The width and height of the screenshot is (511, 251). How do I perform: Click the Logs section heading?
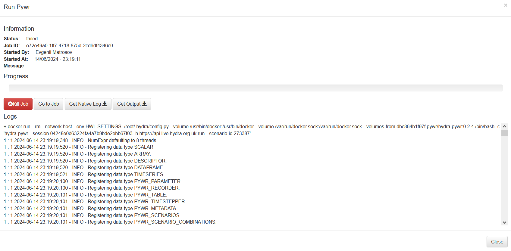[10, 116]
